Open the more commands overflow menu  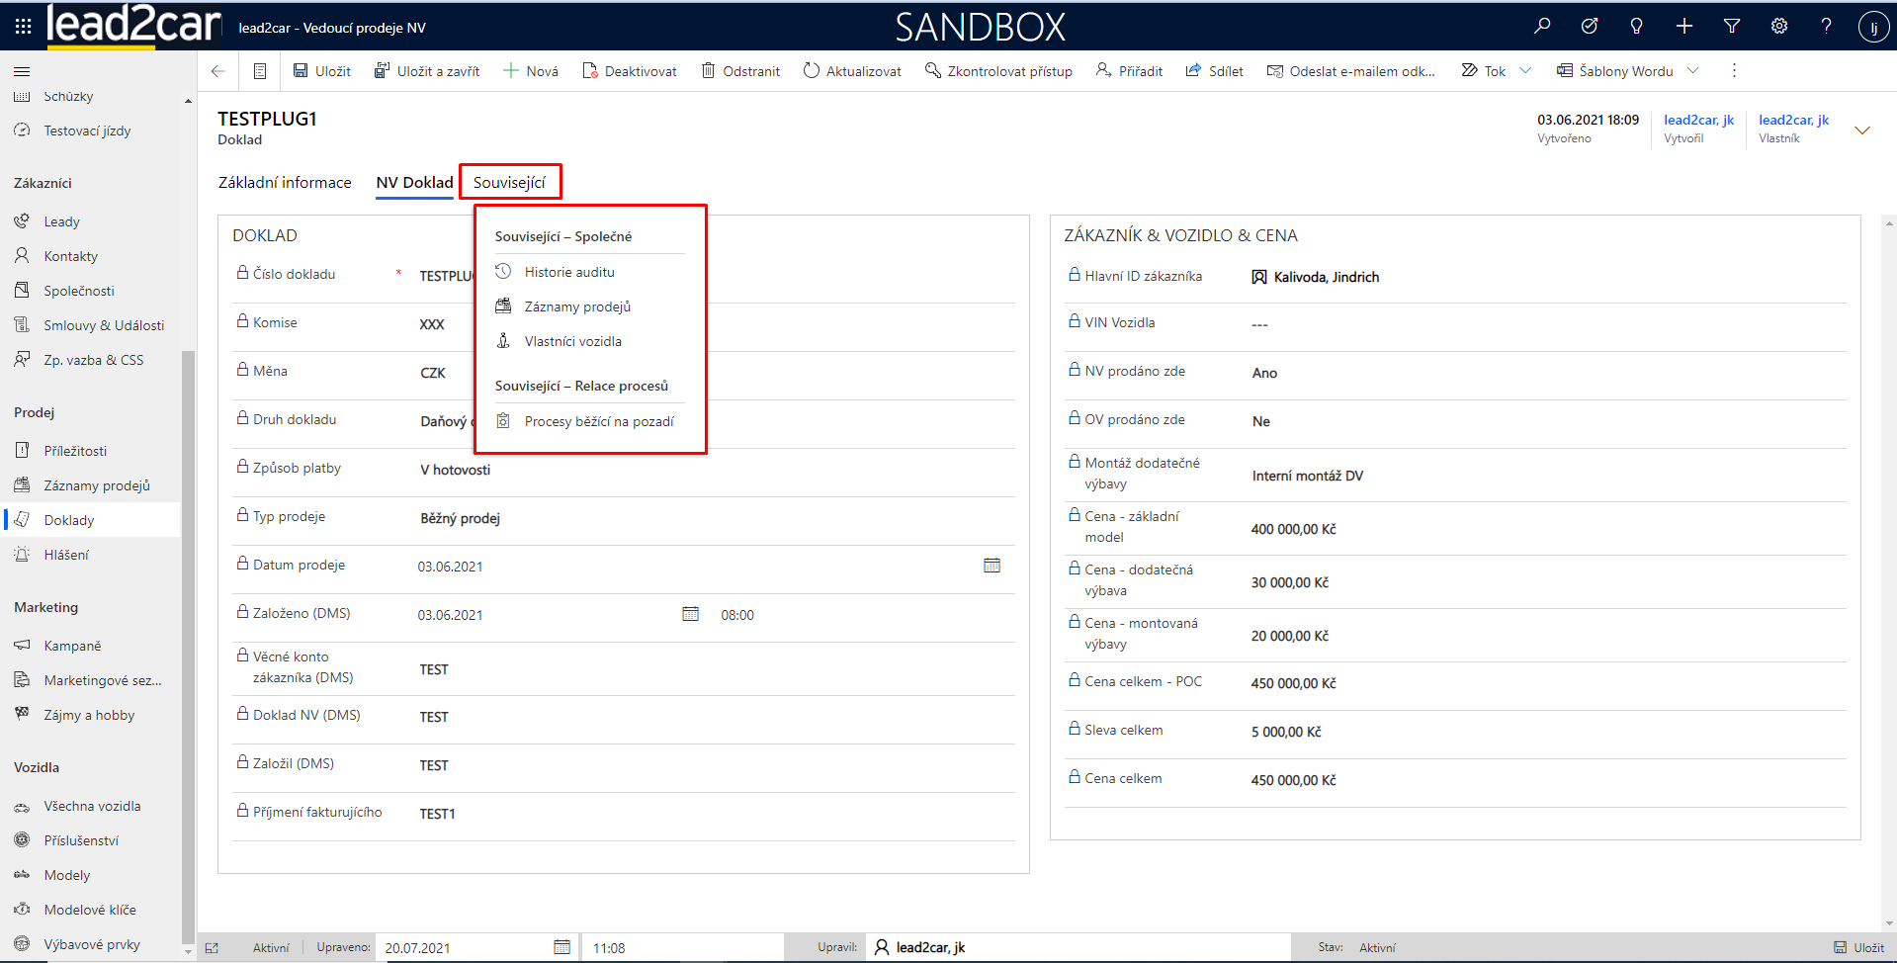click(1734, 71)
